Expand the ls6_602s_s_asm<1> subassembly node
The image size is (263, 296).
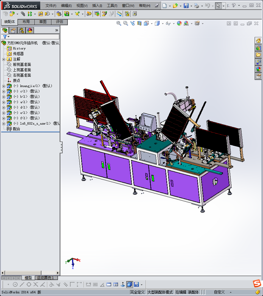4,124
